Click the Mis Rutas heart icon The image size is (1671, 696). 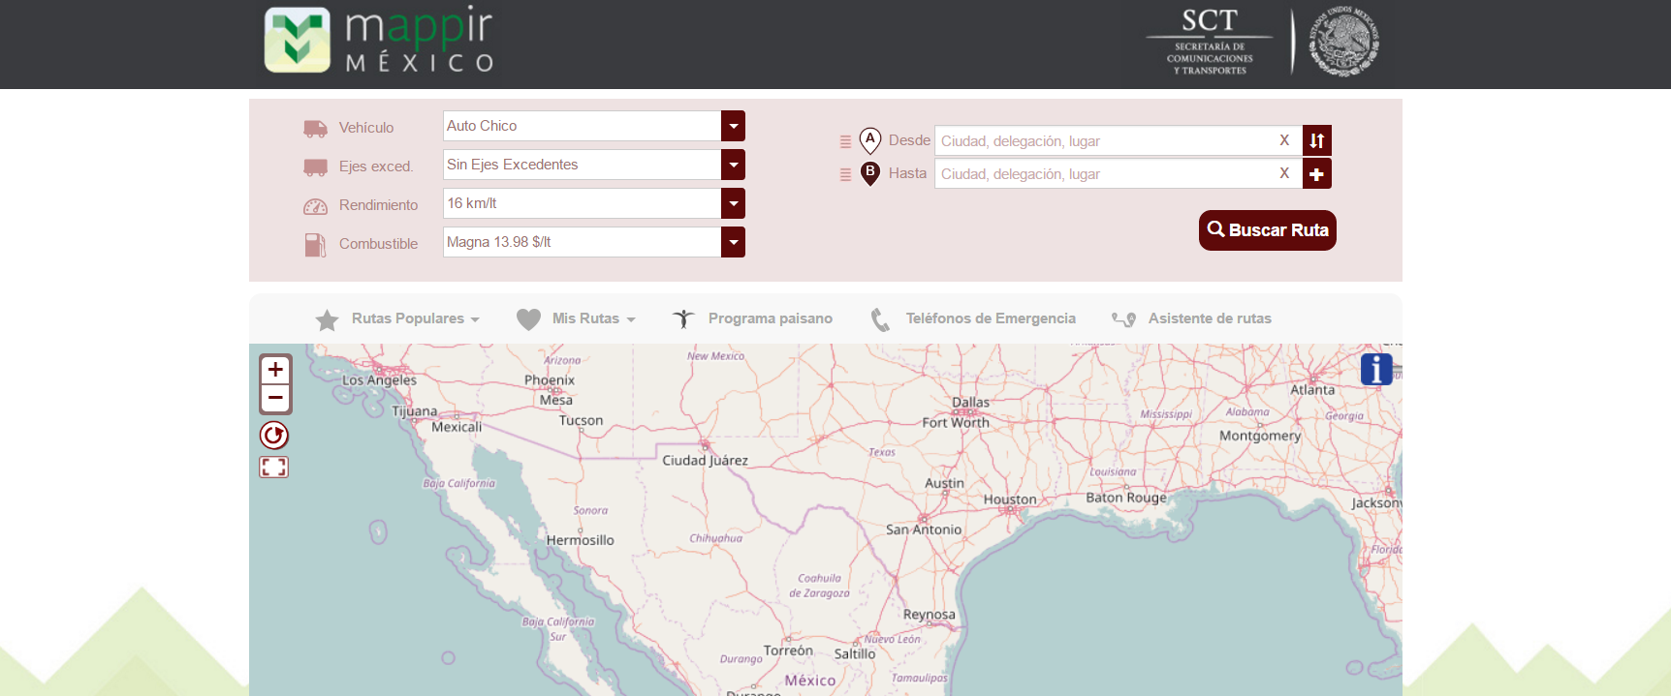tap(528, 319)
